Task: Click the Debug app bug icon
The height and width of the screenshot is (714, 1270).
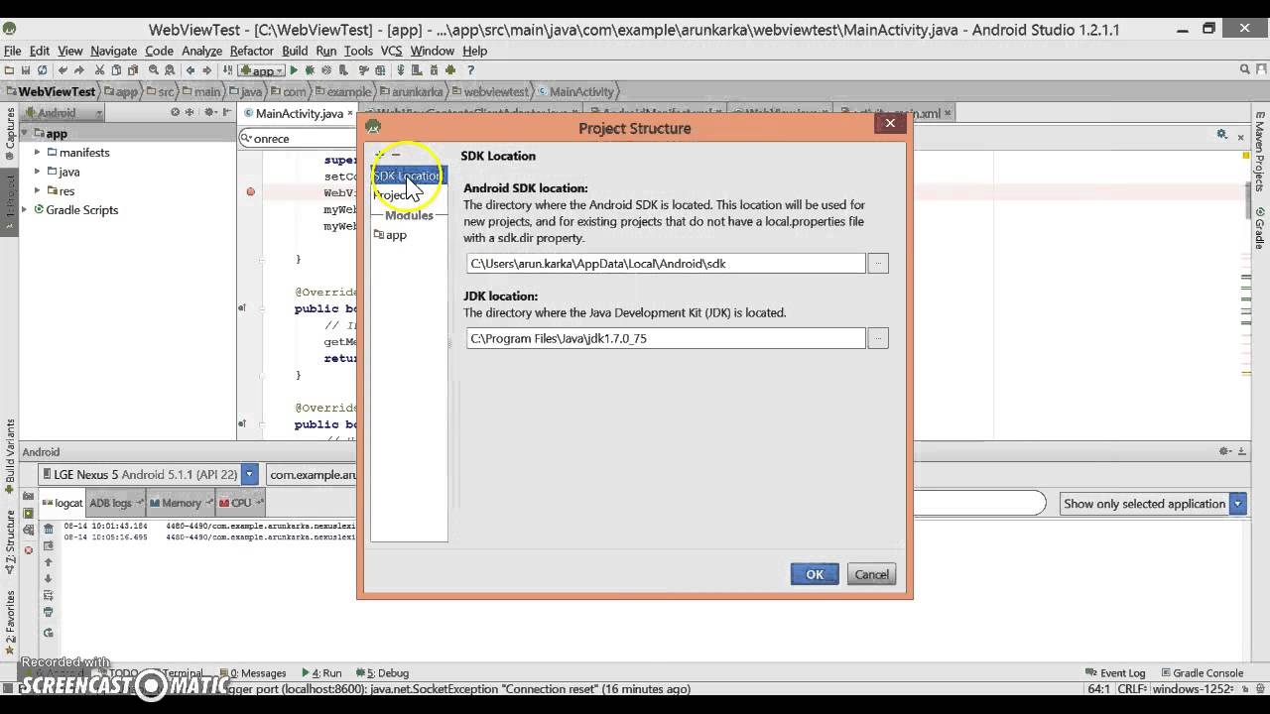Action: [x=311, y=70]
